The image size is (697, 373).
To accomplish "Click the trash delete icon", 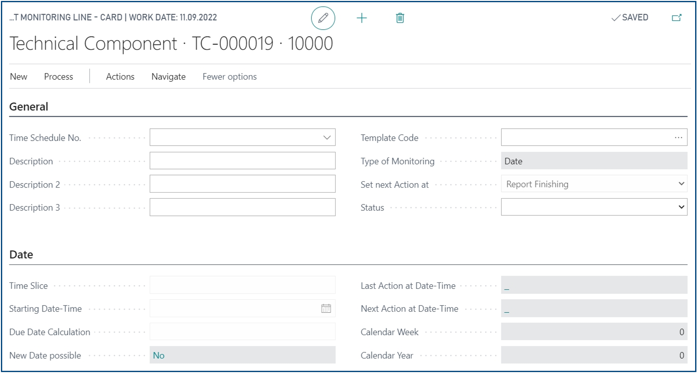I will [x=400, y=18].
